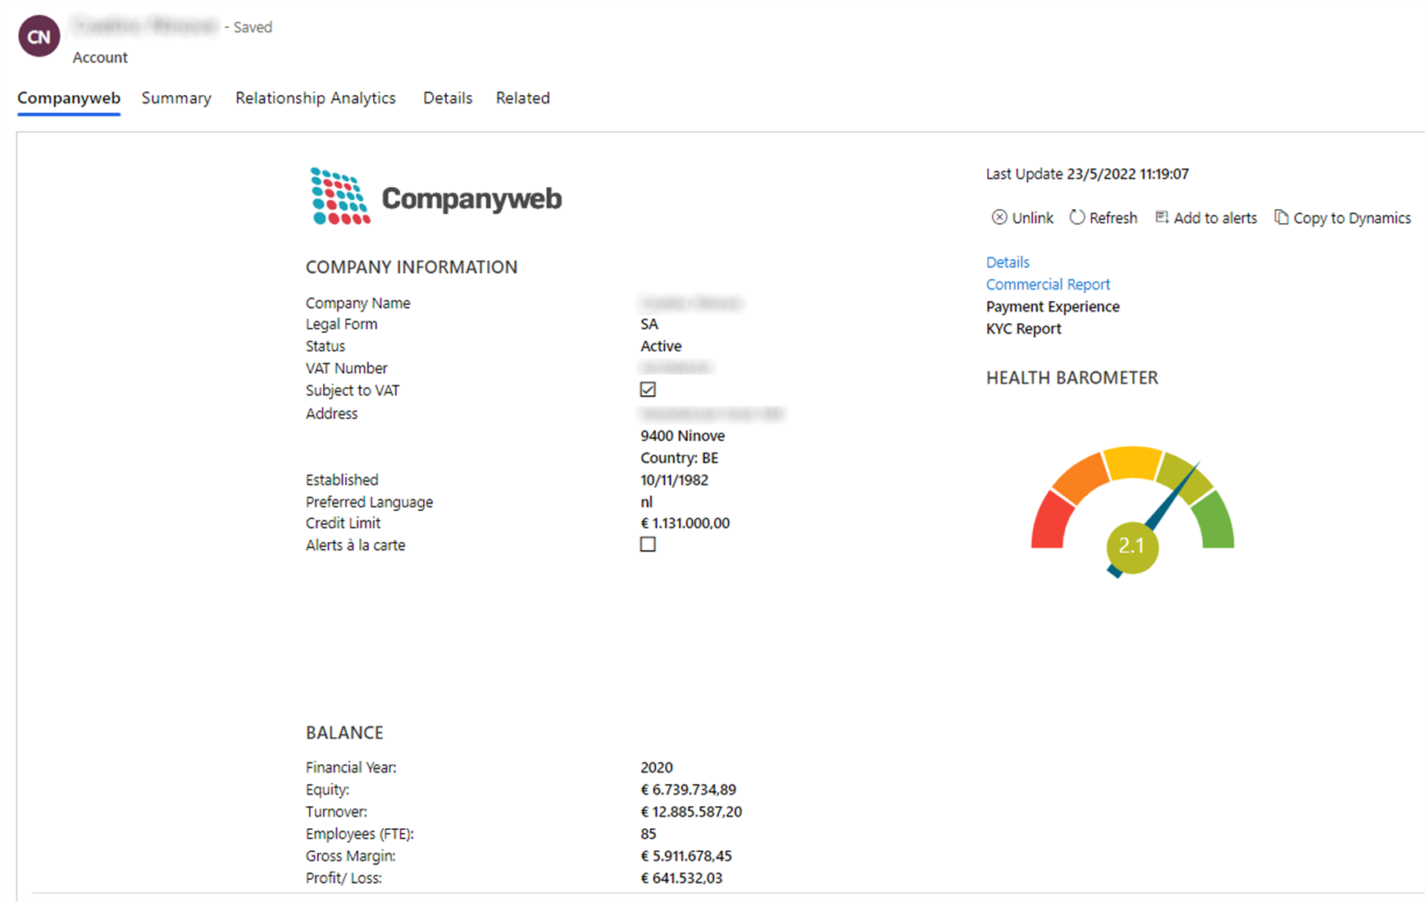Open the KYC Report entry
This screenshot has height=902, width=1425.
[1023, 329]
